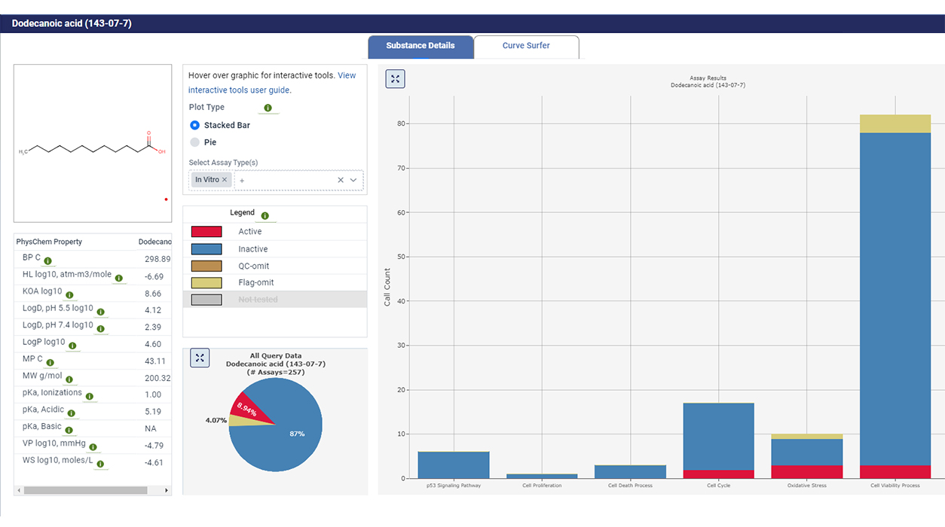Remove the In Vitro assay type tag
945x527 pixels.
[225, 180]
